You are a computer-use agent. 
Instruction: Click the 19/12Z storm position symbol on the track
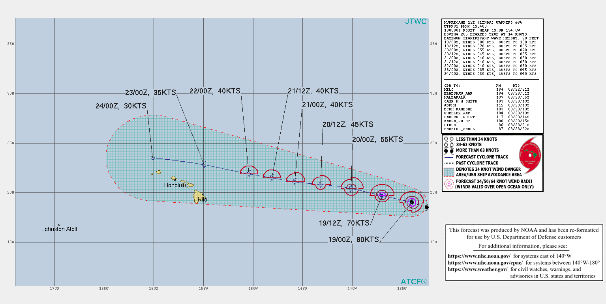coord(382,196)
